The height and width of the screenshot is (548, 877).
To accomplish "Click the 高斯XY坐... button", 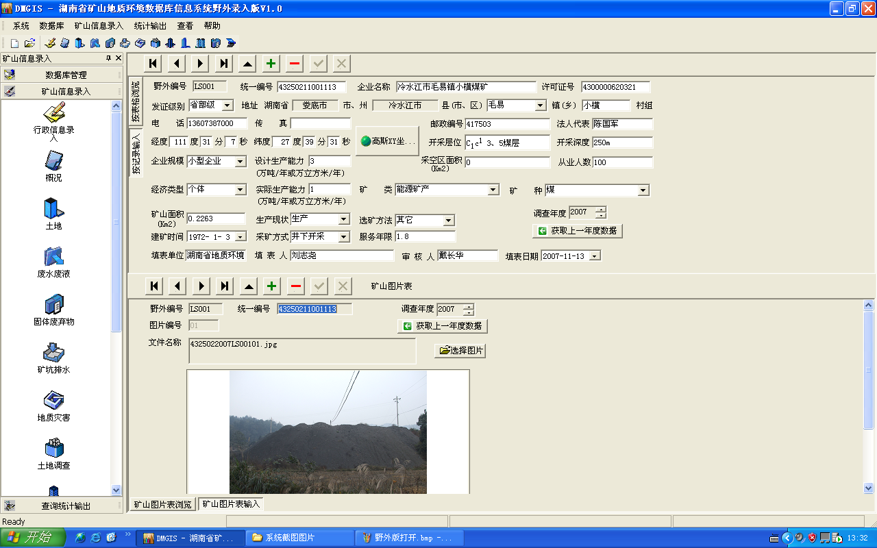I will pos(387,141).
